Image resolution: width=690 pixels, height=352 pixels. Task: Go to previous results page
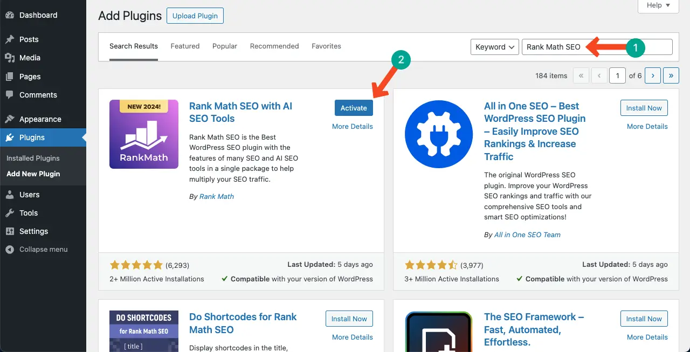[599, 75]
